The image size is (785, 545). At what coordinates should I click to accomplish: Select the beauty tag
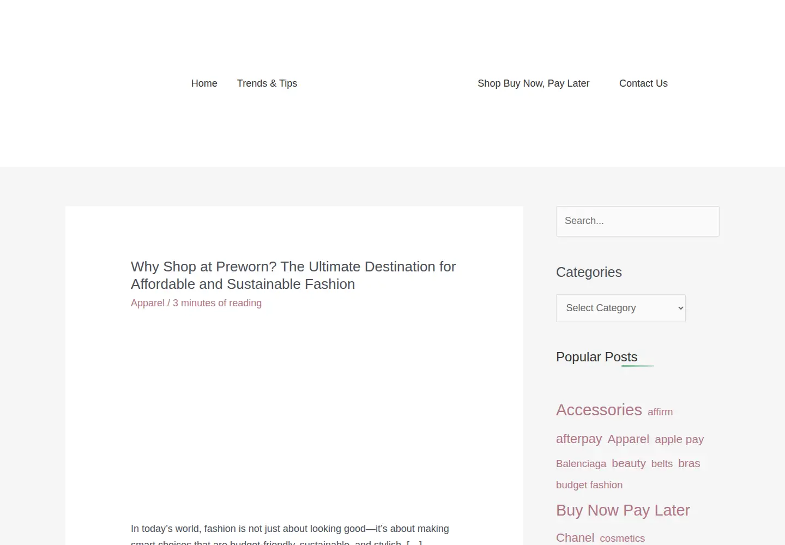[x=629, y=463]
